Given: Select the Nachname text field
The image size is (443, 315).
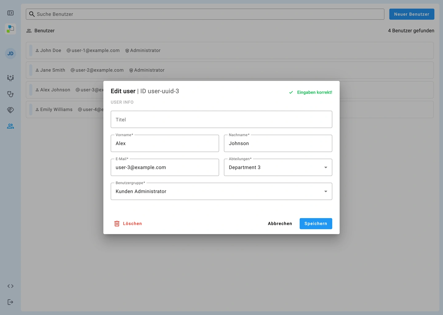Looking at the screenshot, I should click(278, 143).
